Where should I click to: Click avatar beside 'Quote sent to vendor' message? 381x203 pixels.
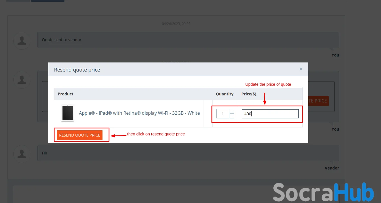pyautogui.click(x=22, y=41)
